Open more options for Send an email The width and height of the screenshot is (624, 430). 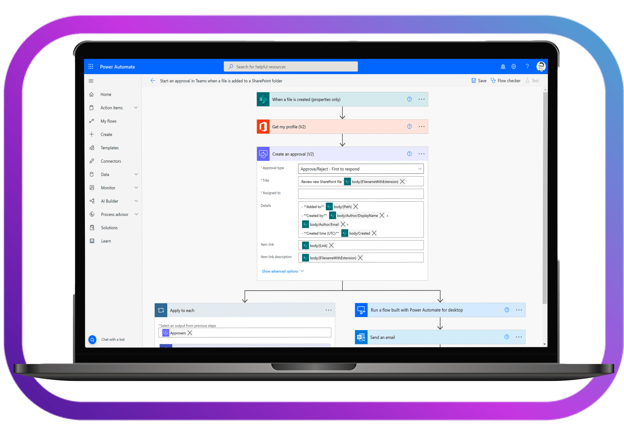click(519, 337)
